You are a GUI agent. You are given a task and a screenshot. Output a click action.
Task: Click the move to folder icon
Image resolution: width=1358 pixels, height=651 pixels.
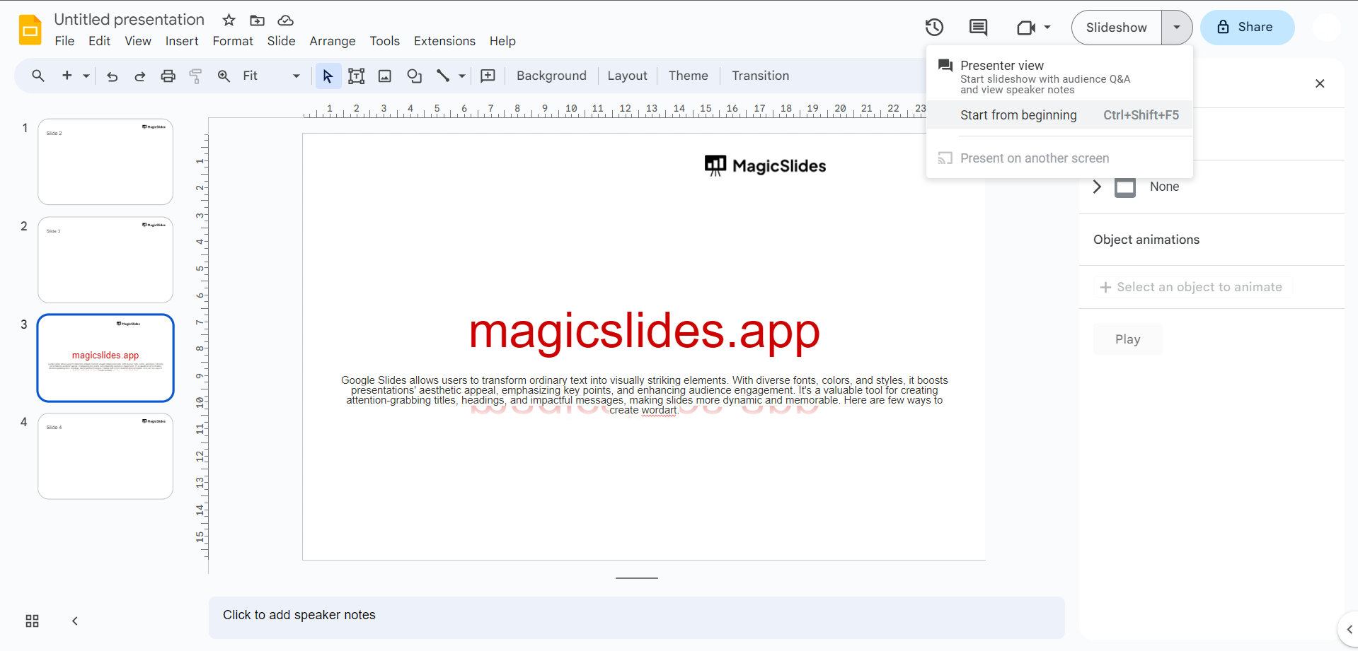point(258,20)
